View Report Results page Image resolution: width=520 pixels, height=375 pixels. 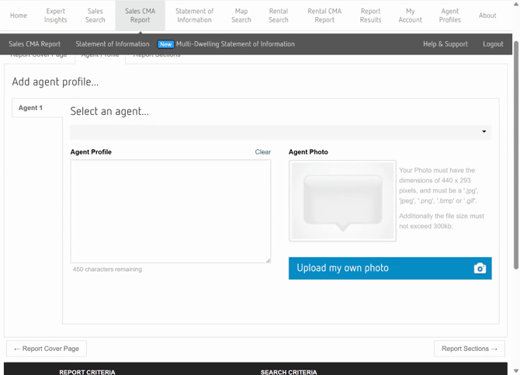click(370, 16)
